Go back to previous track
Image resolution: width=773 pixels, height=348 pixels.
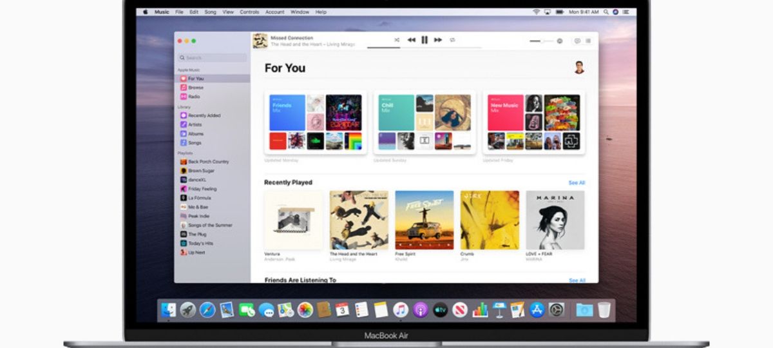pos(411,40)
